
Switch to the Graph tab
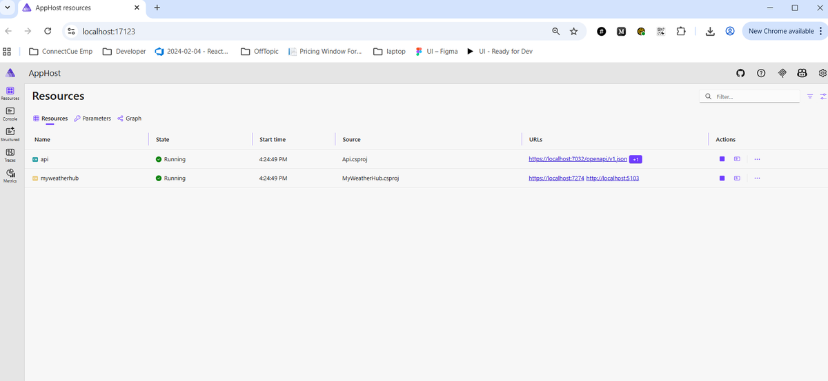pyautogui.click(x=129, y=119)
